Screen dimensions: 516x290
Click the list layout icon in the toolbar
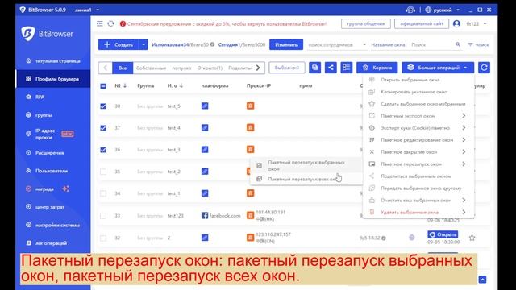[x=346, y=68]
